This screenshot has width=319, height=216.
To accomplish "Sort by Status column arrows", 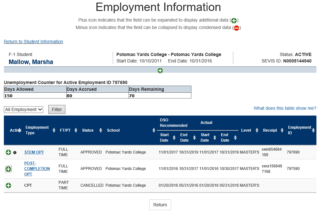I will click(101, 130).
